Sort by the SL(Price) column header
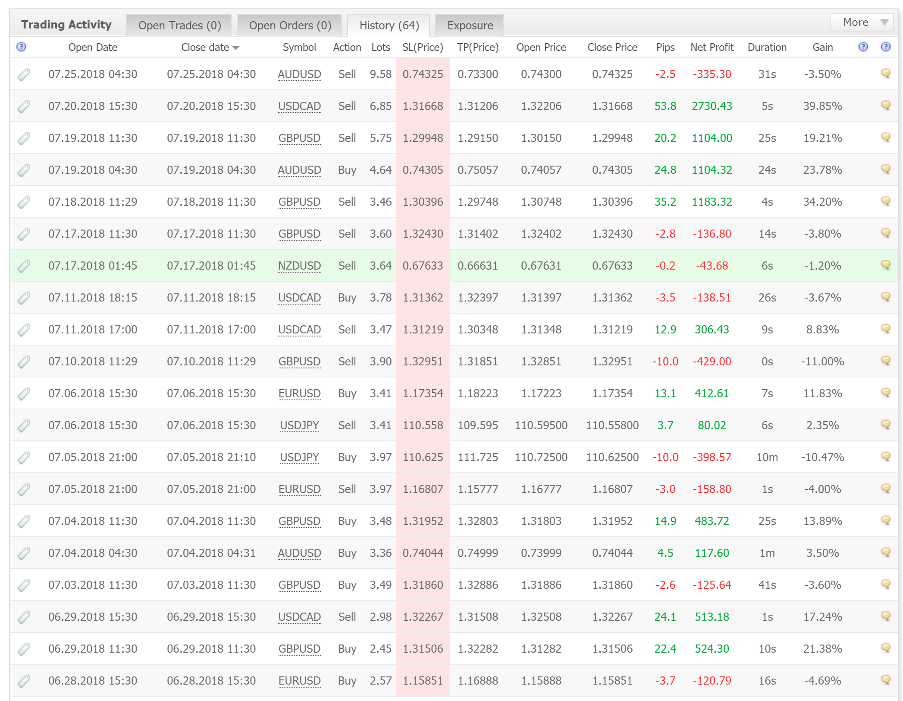903x701 pixels. pos(423,47)
